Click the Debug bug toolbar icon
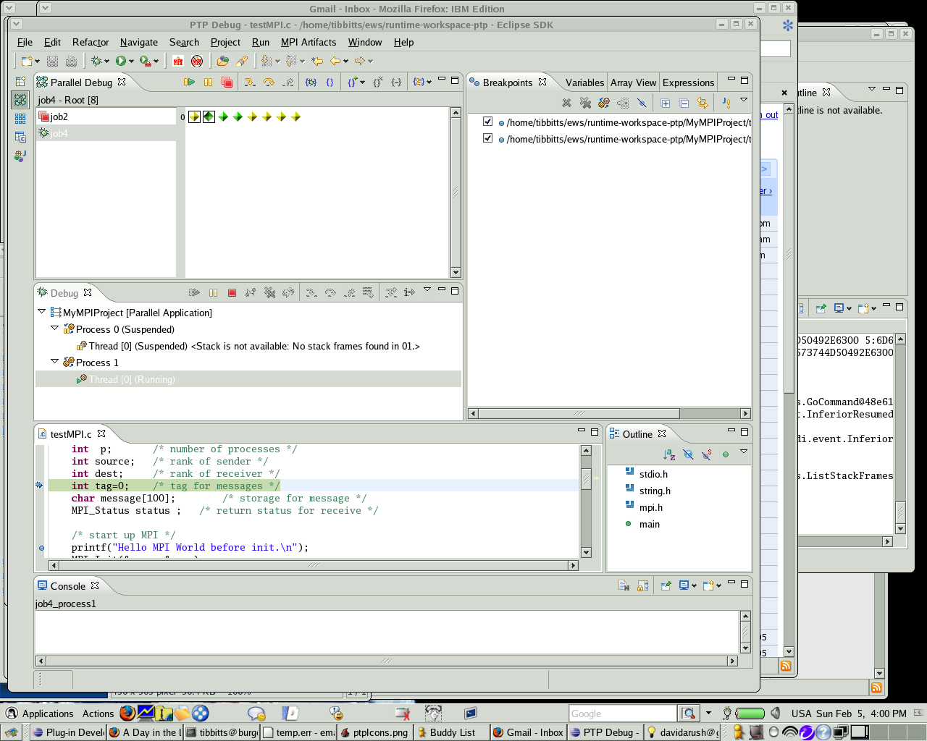This screenshot has width=927, height=741. coord(96,62)
